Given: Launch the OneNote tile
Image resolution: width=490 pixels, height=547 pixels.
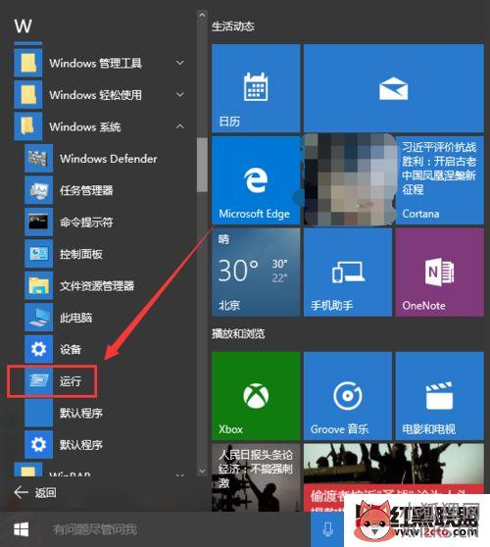Looking at the screenshot, I should click(440, 273).
